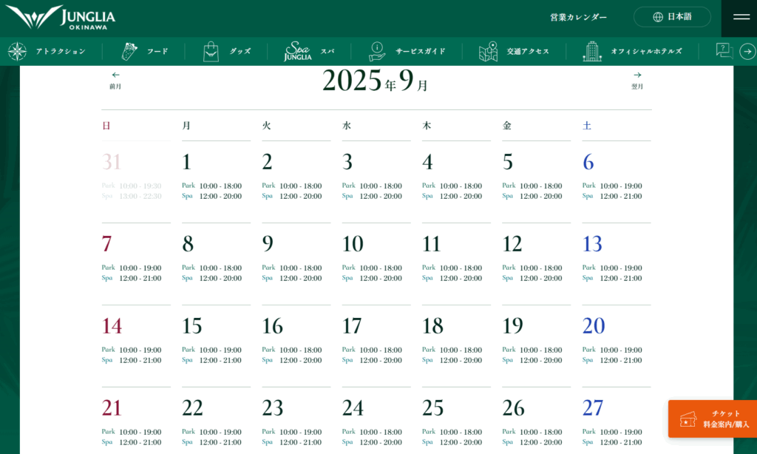Click the circled right arrow in nav bar

(x=747, y=51)
